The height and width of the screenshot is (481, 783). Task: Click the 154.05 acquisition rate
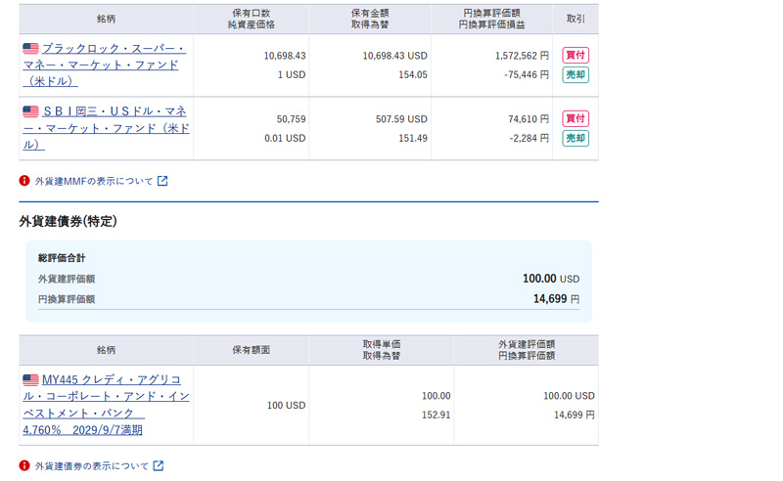(412, 75)
